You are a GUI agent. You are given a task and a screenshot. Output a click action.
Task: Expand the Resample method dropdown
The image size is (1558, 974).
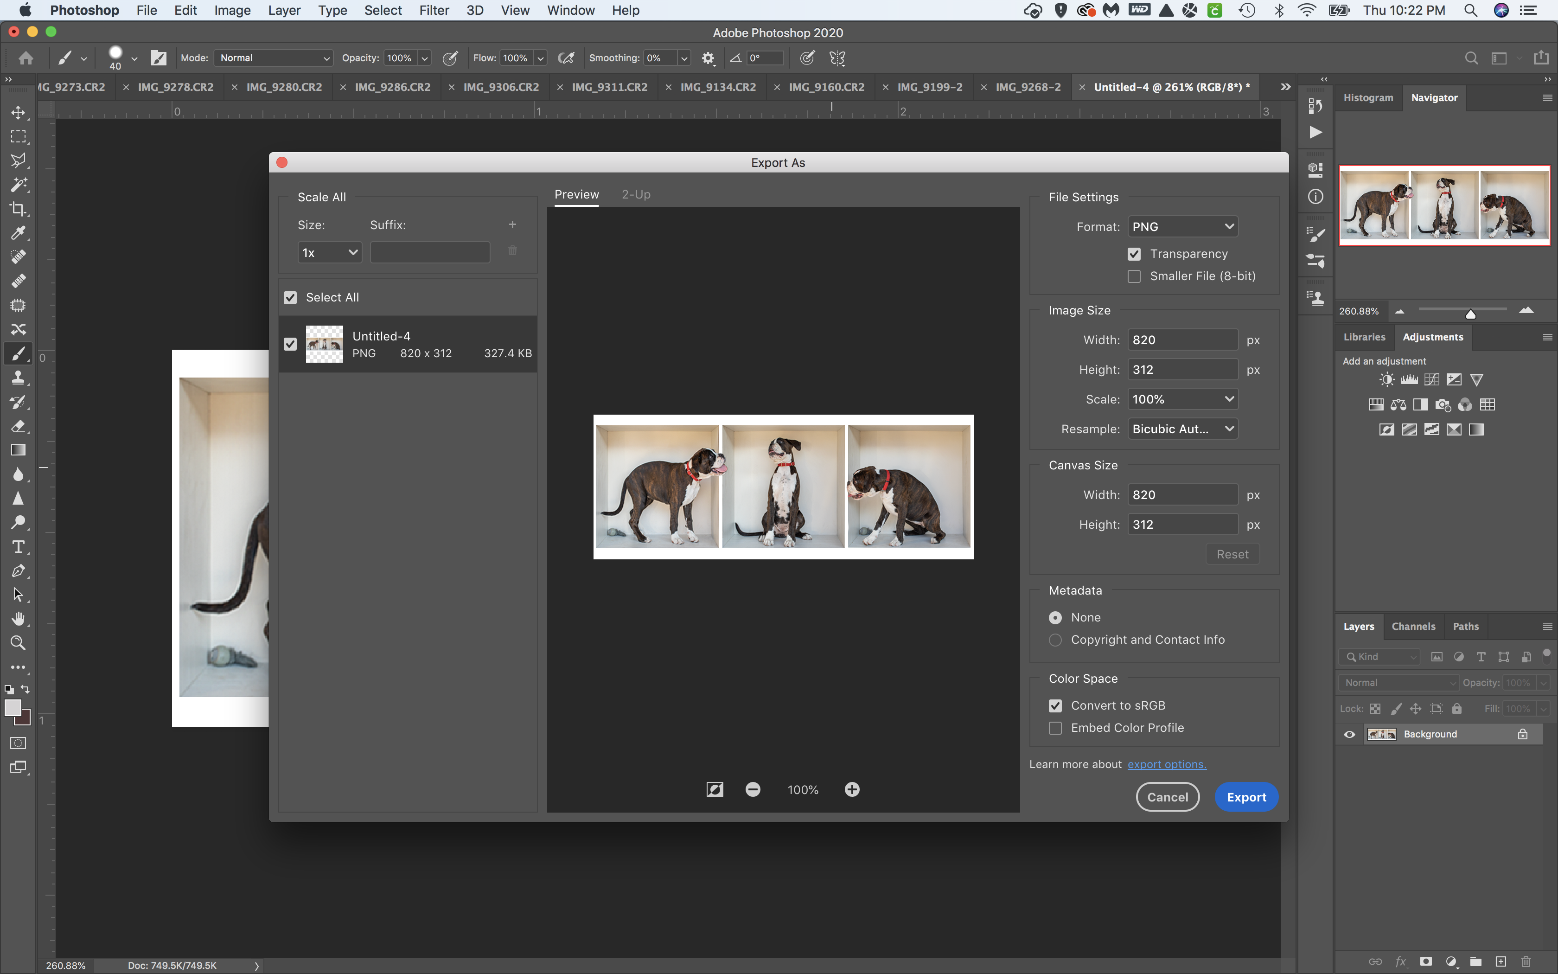(1182, 429)
